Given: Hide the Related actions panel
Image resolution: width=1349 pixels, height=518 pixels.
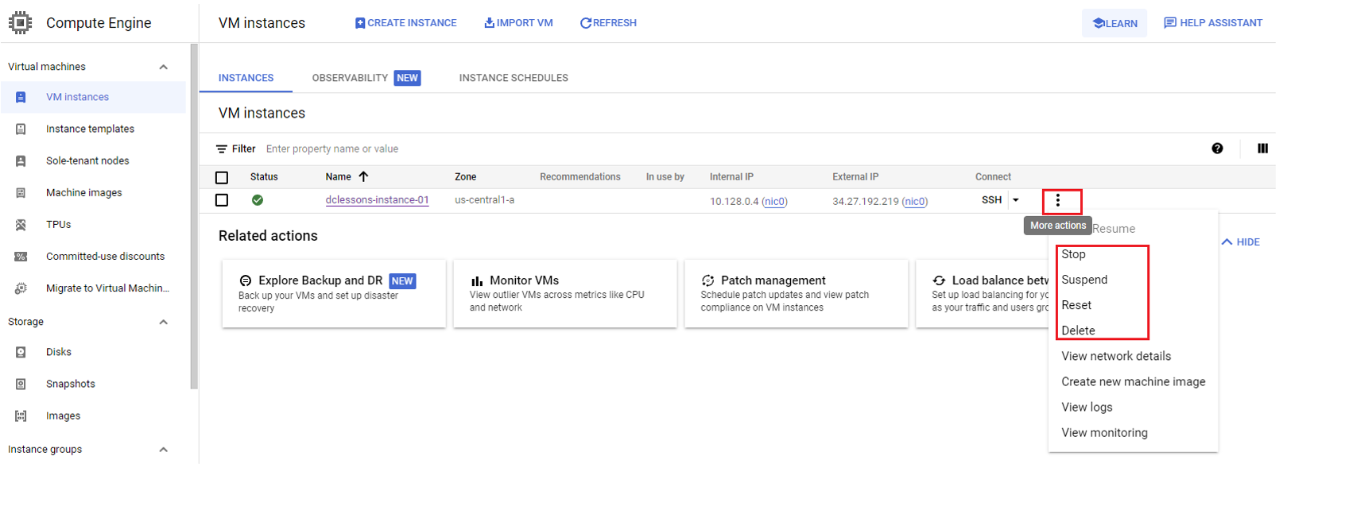Looking at the screenshot, I should pos(1241,242).
